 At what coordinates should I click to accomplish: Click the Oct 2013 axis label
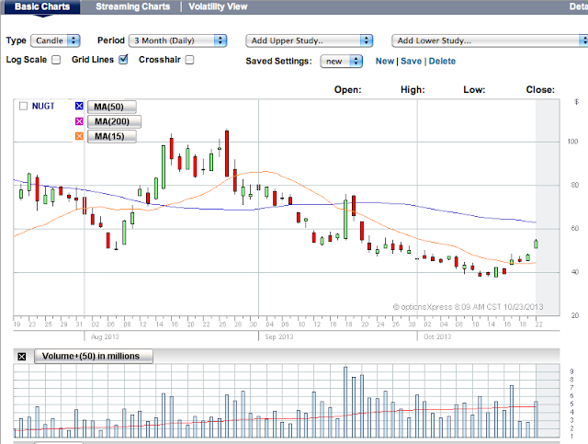(x=437, y=336)
